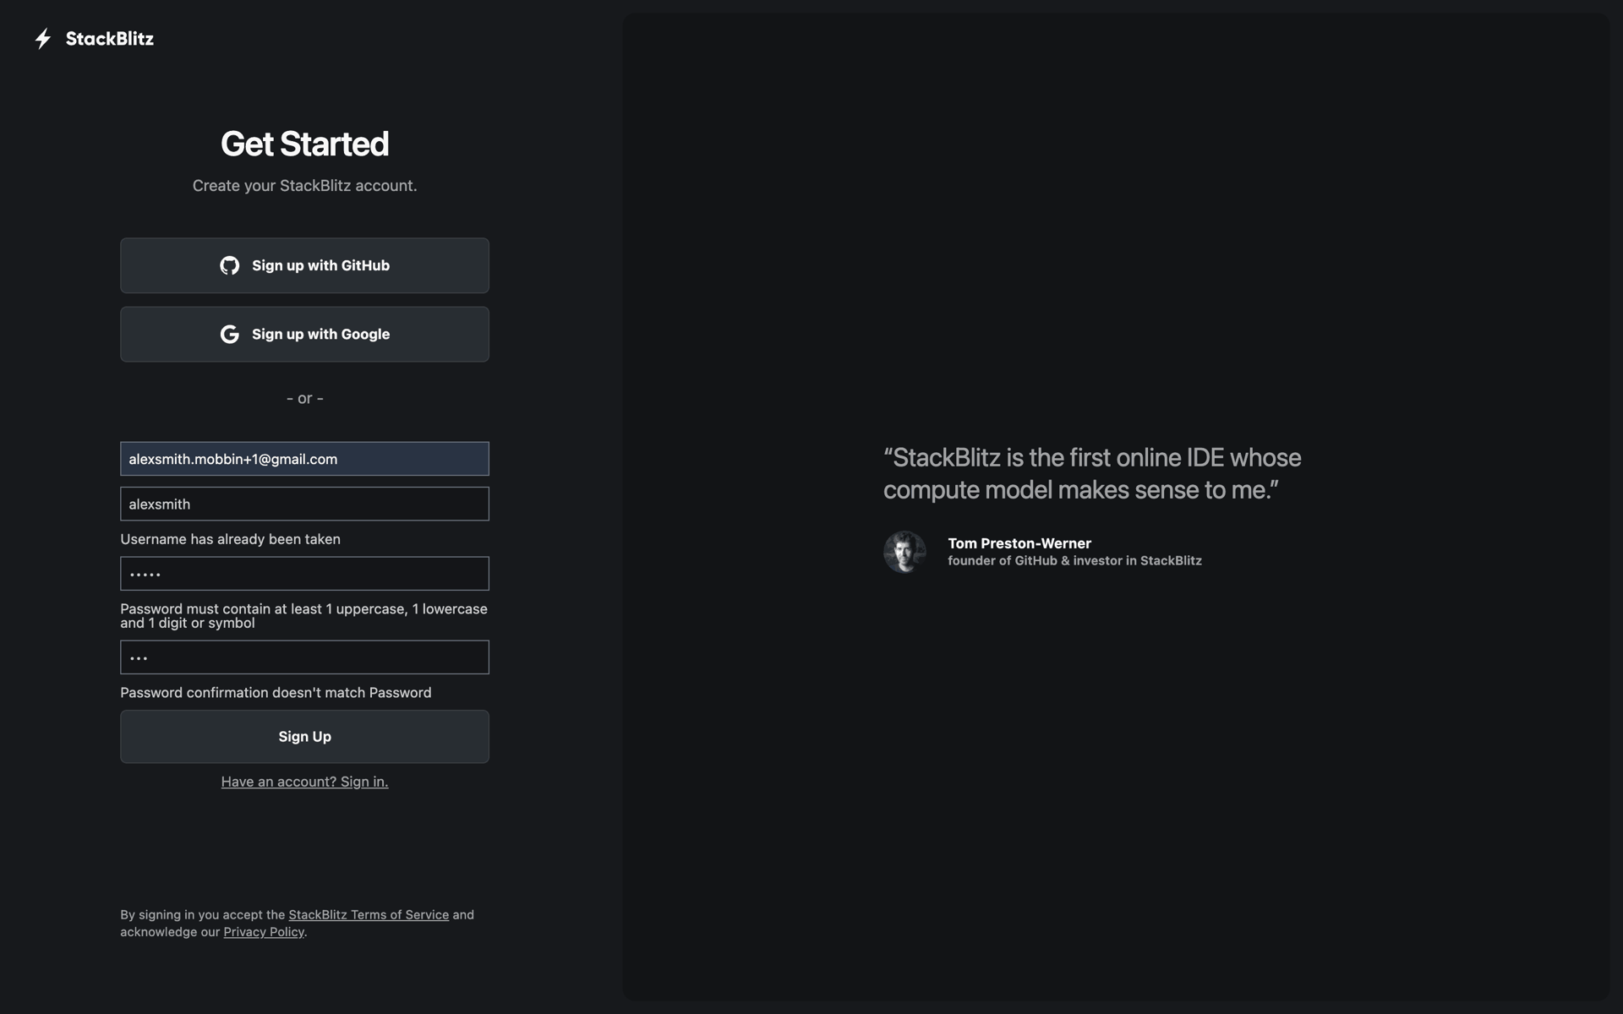Click 'founder of GitHub & investor' caption
Image resolution: width=1623 pixels, height=1014 pixels.
click(x=1074, y=561)
